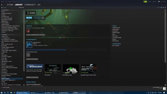Click View All Friends Who Play button
Screen dimensions: 167x94
pos(35,35)
